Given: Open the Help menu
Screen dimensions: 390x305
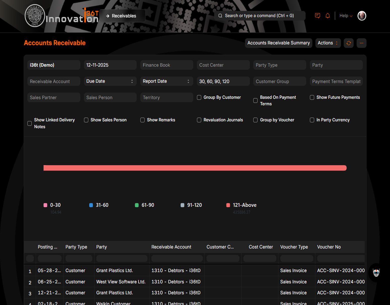Looking at the screenshot, I should point(346,16).
